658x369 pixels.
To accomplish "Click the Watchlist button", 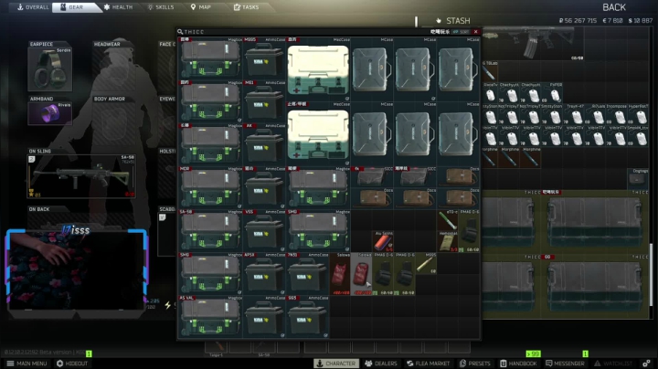I will coord(613,364).
